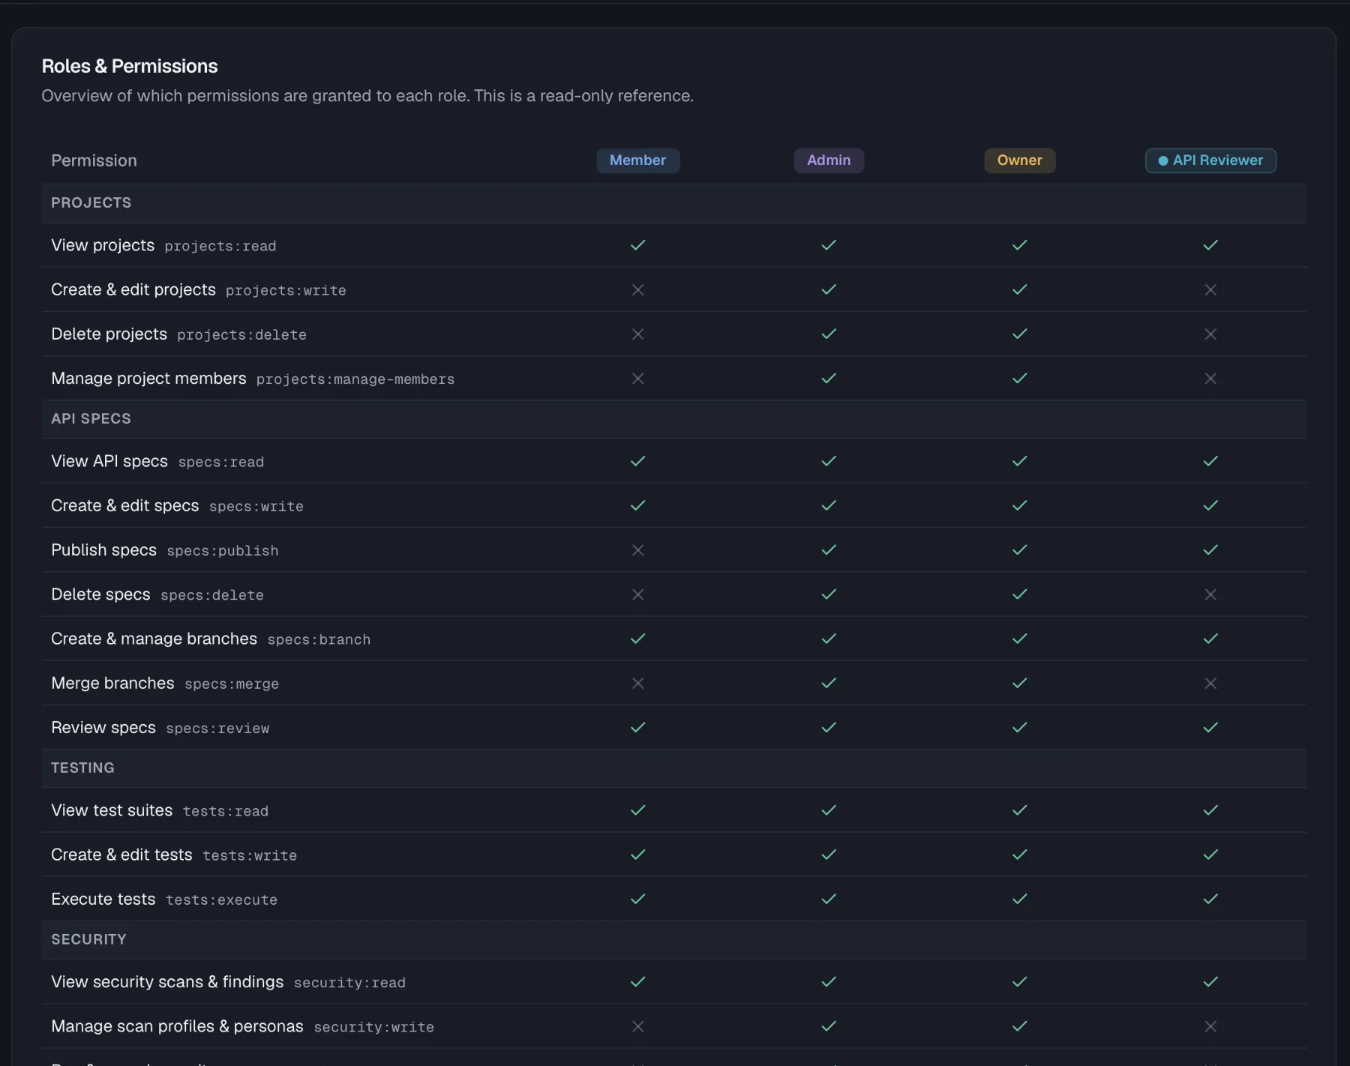Click Member checkmark for View projects
The width and height of the screenshot is (1350, 1066).
click(637, 245)
